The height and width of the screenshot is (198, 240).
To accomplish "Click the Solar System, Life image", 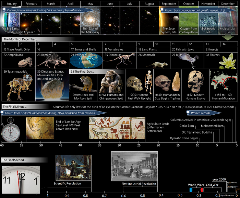I will pyautogui.click(x=169, y=20).
